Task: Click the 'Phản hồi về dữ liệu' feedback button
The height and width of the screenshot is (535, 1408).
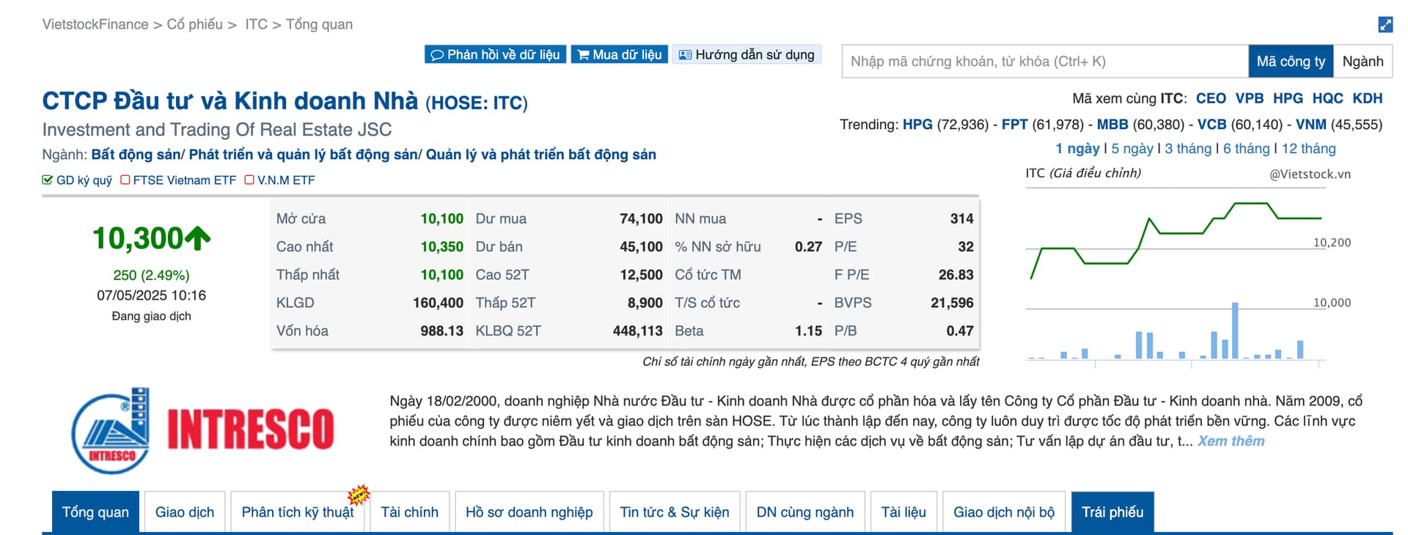Action: tap(495, 55)
